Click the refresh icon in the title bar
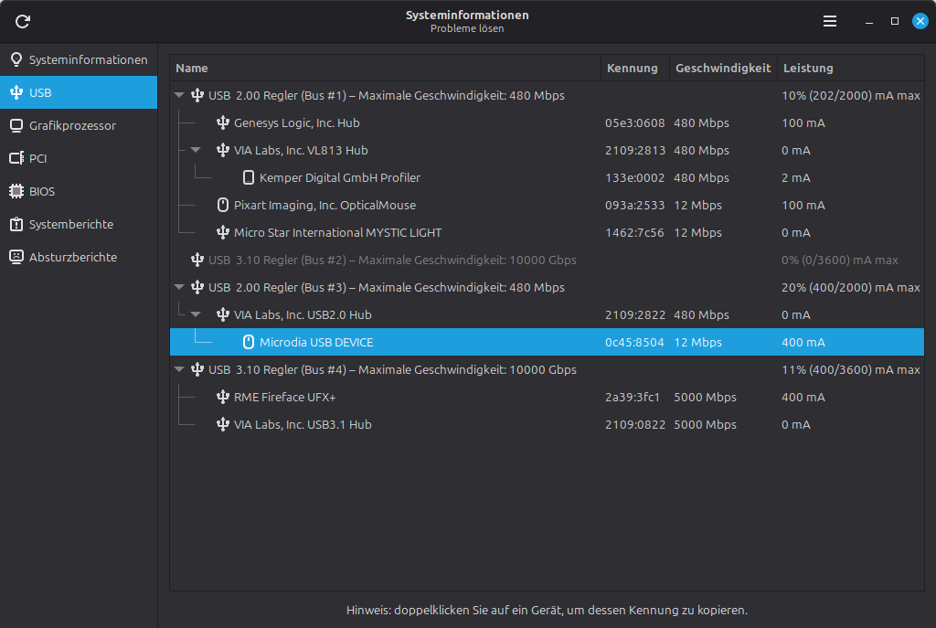This screenshot has height=628, width=936. tap(23, 21)
